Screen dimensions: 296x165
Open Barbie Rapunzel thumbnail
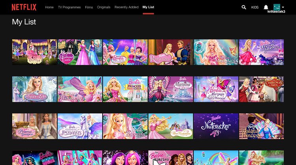point(170,52)
